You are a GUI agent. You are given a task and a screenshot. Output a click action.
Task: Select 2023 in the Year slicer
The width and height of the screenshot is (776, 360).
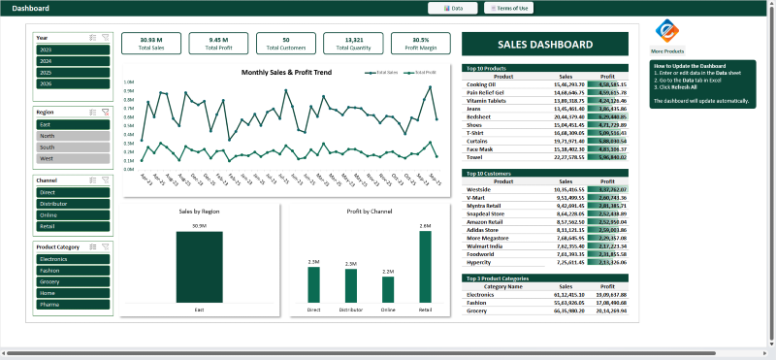click(x=73, y=50)
